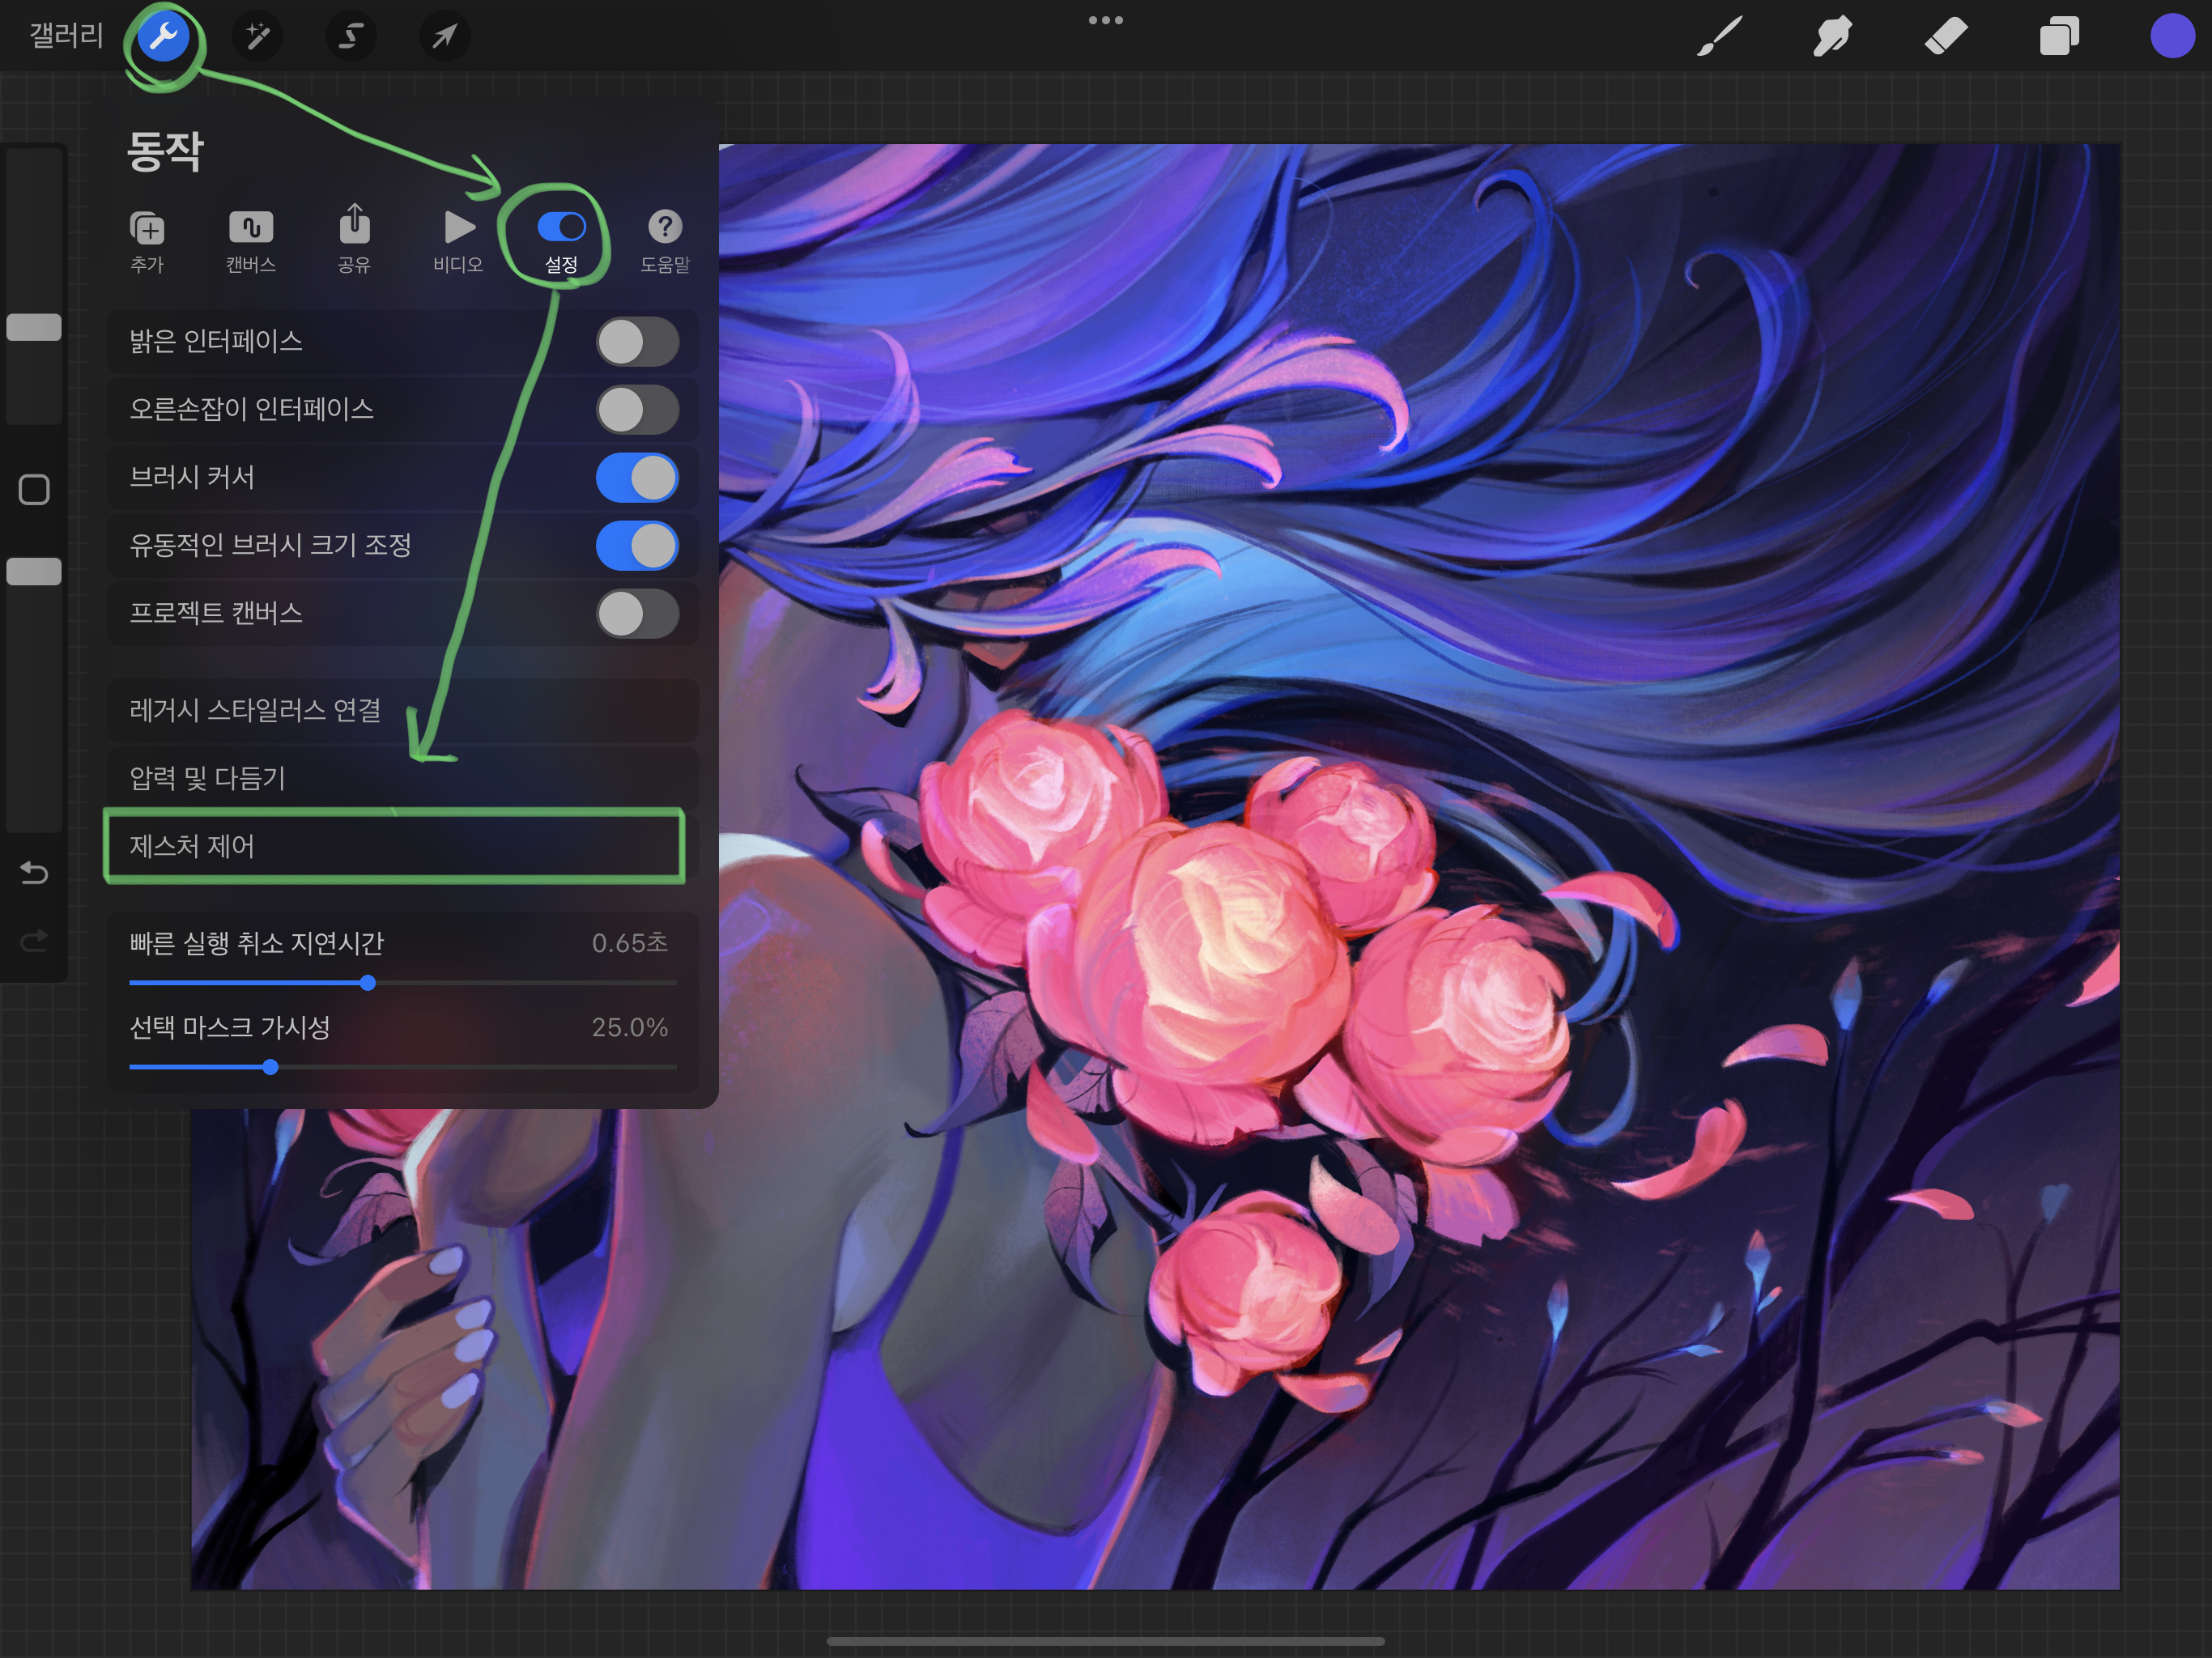Open the Layers panel icon
The width and height of the screenshot is (2212, 1658).
2059,37
